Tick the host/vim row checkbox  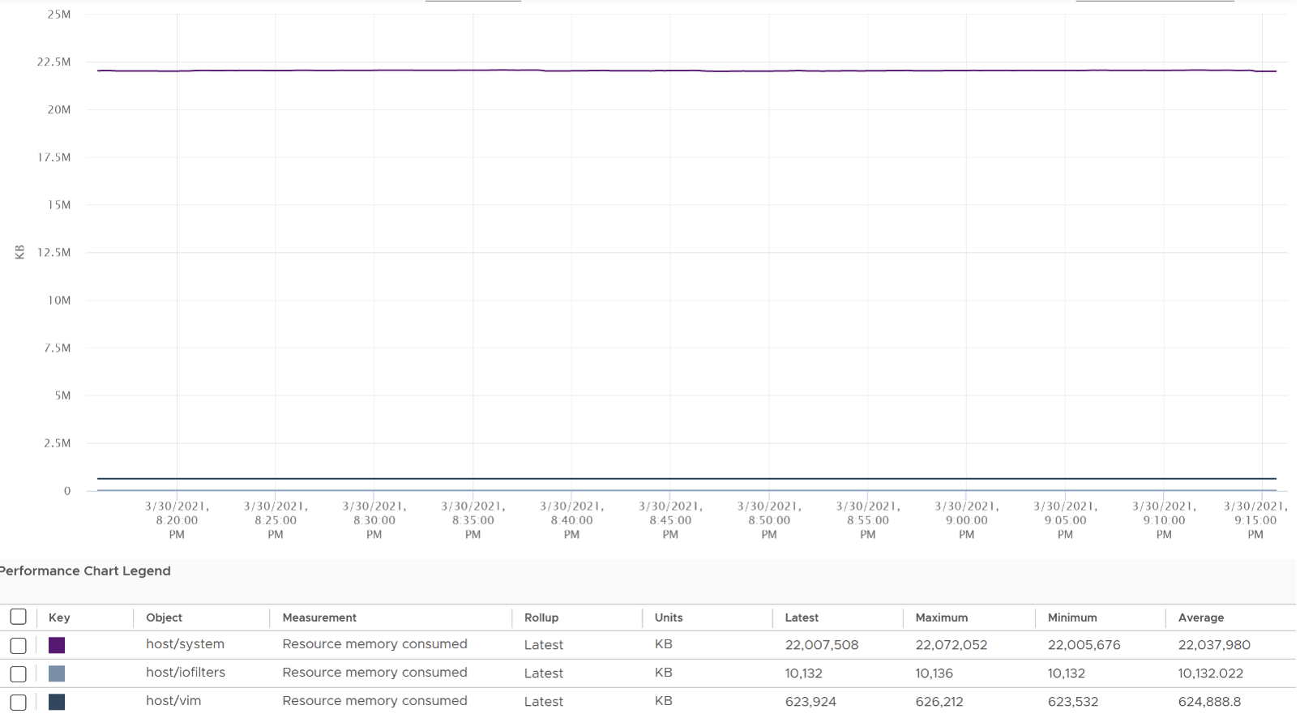[18, 702]
